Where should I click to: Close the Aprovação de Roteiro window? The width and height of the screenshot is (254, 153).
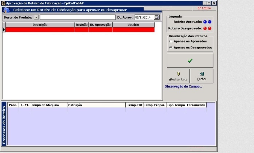coord(214,3)
